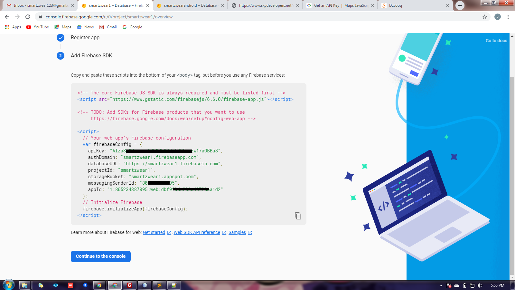This screenshot has height=290, width=515.
Task: Open Windows Explorer from the taskbar
Action: click(x=25, y=285)
